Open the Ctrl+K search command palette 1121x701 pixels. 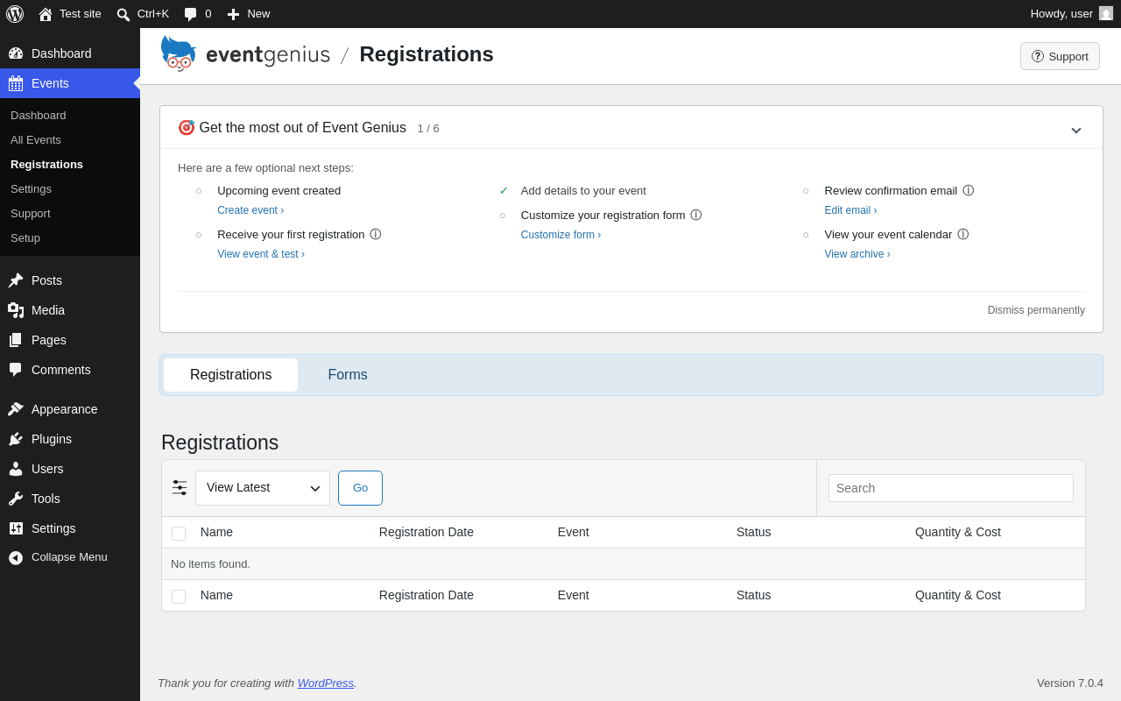[143, 14]
